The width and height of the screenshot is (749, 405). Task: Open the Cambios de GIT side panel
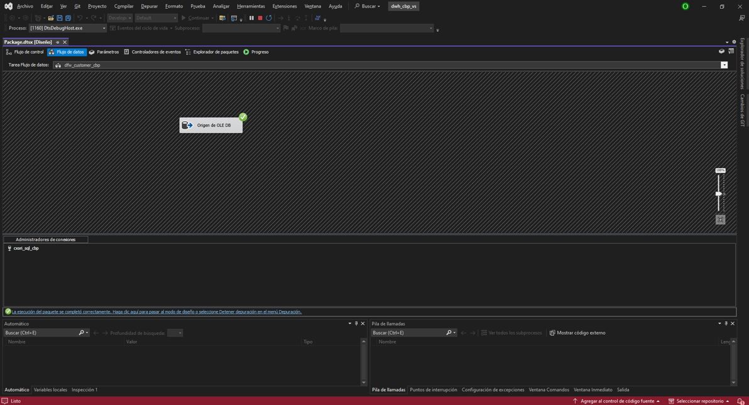(x=742, y=111)
